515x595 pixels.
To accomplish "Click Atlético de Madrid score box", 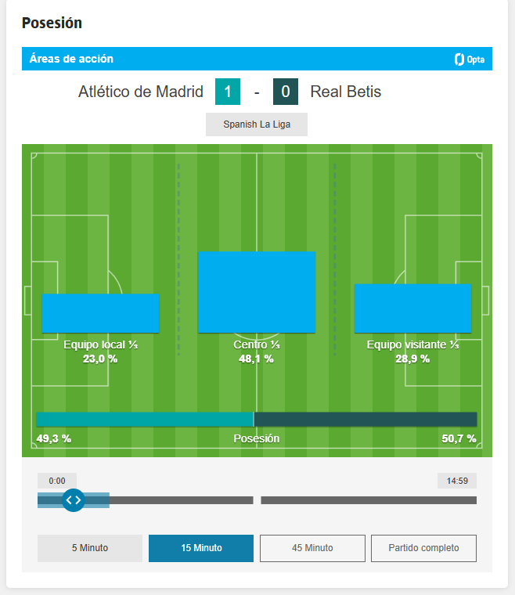I will pyautogui.click(x=228, y=92).
